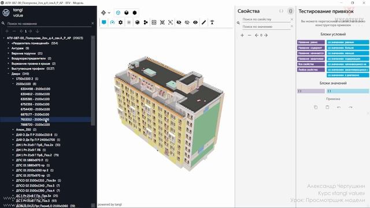Expand the «Разделитель помещений» node
The width and height of the screenshot is (370, 208).
pyautogui.click(x=8, y=43)
